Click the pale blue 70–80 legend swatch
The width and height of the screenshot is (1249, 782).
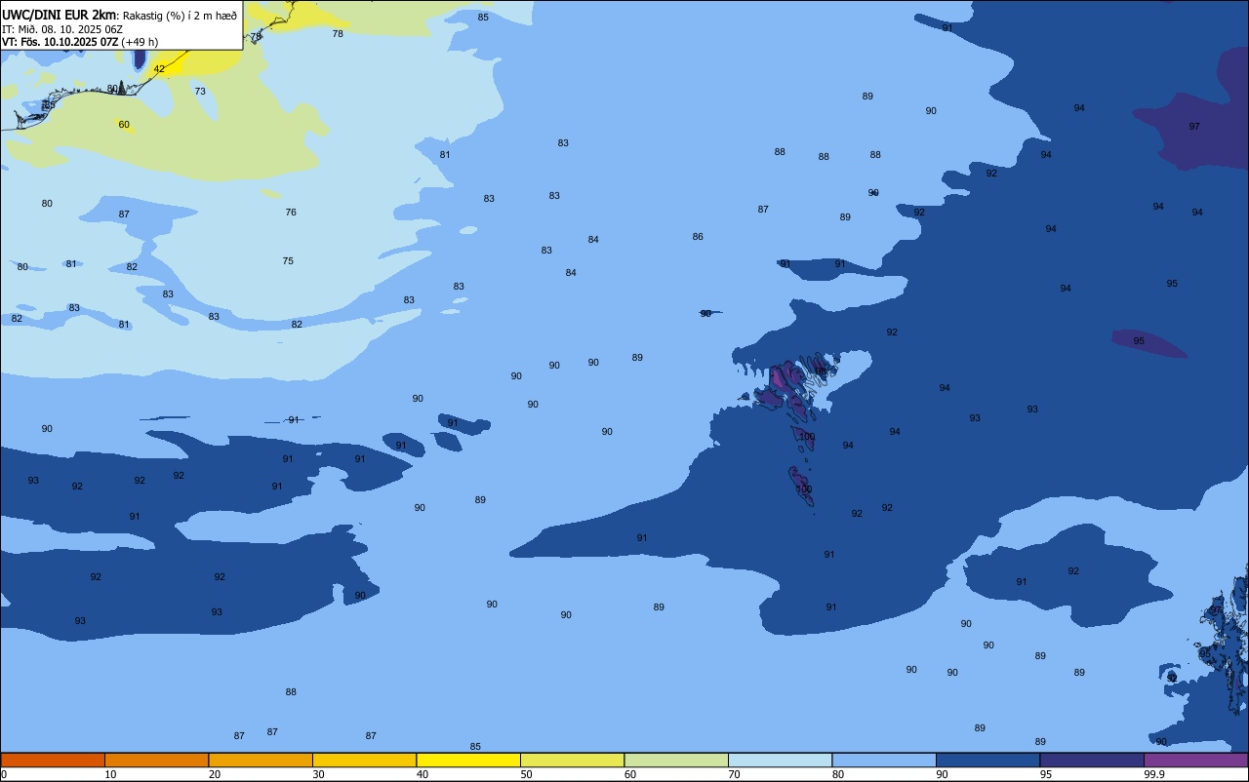(x=780, y=760)
